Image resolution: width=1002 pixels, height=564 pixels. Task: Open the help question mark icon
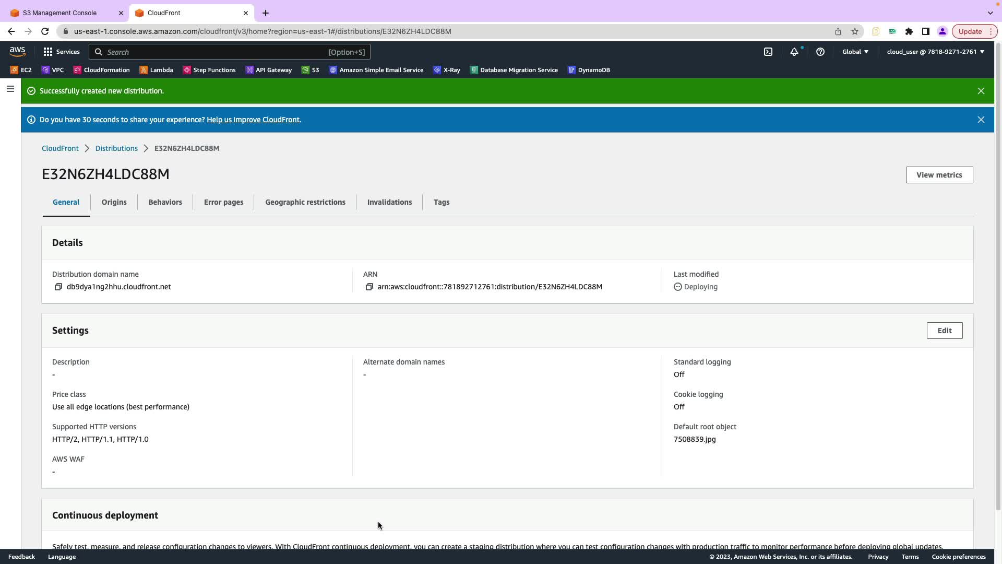pyautogui.click(x=820, y=52)
